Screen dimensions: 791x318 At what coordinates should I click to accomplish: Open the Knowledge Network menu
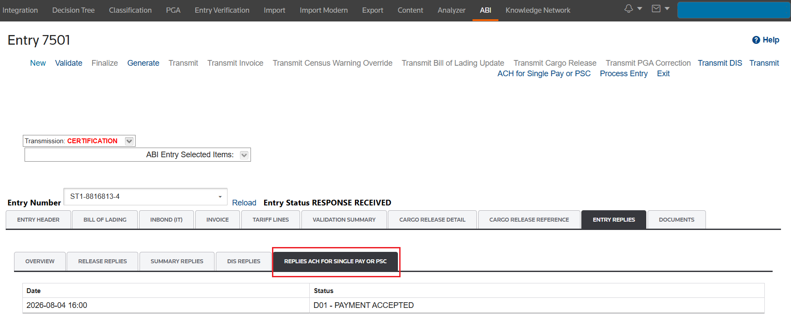point(538,10)
